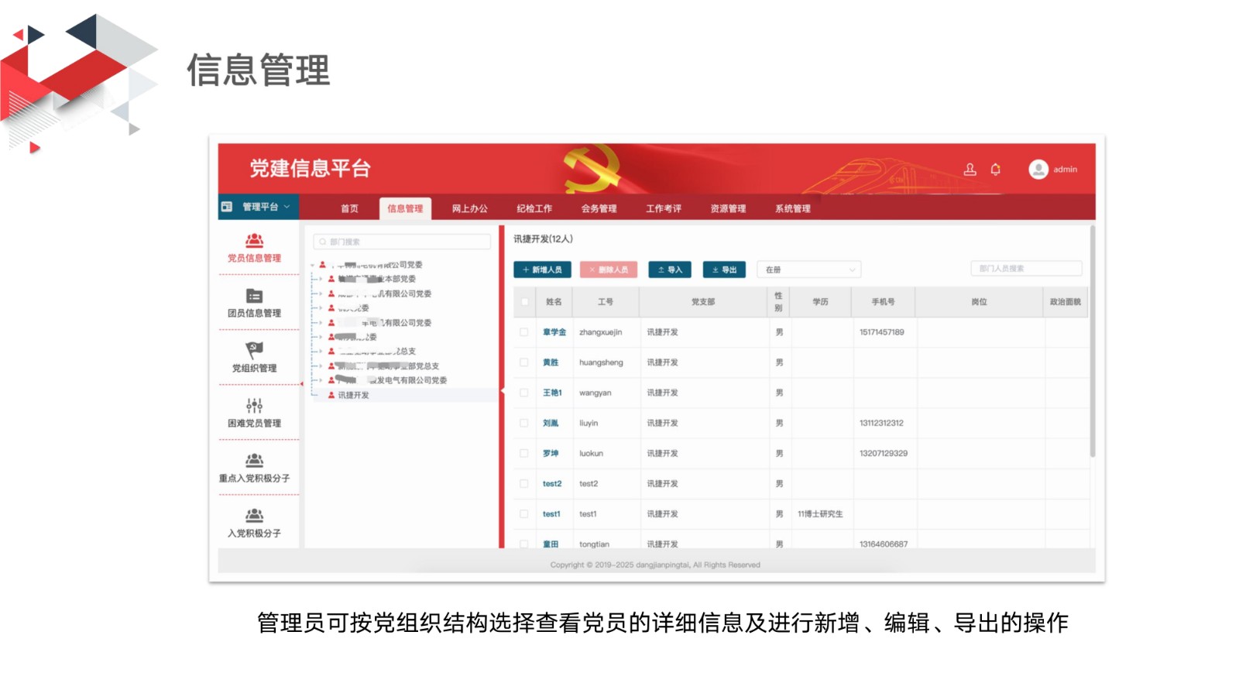Open the 管理平台 dropdown menu

(259, 207)
